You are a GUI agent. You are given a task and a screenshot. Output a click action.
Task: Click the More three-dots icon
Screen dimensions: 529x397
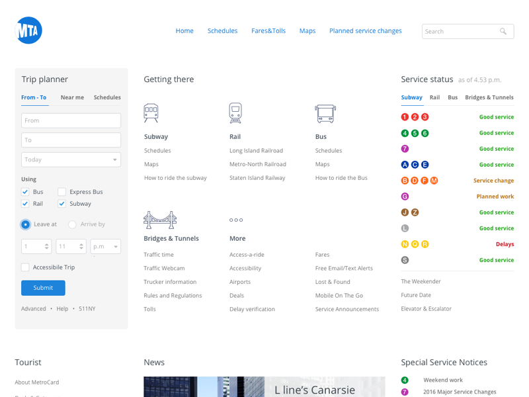click(x=236, y=220)
